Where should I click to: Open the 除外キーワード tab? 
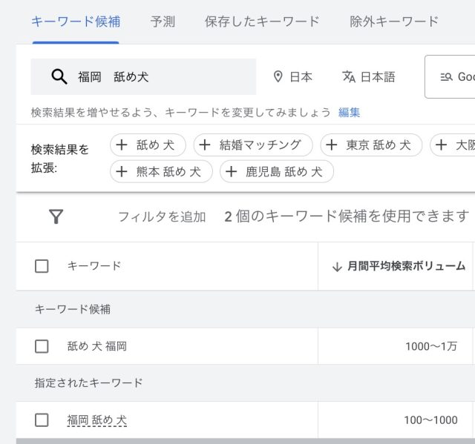point(393,21)
